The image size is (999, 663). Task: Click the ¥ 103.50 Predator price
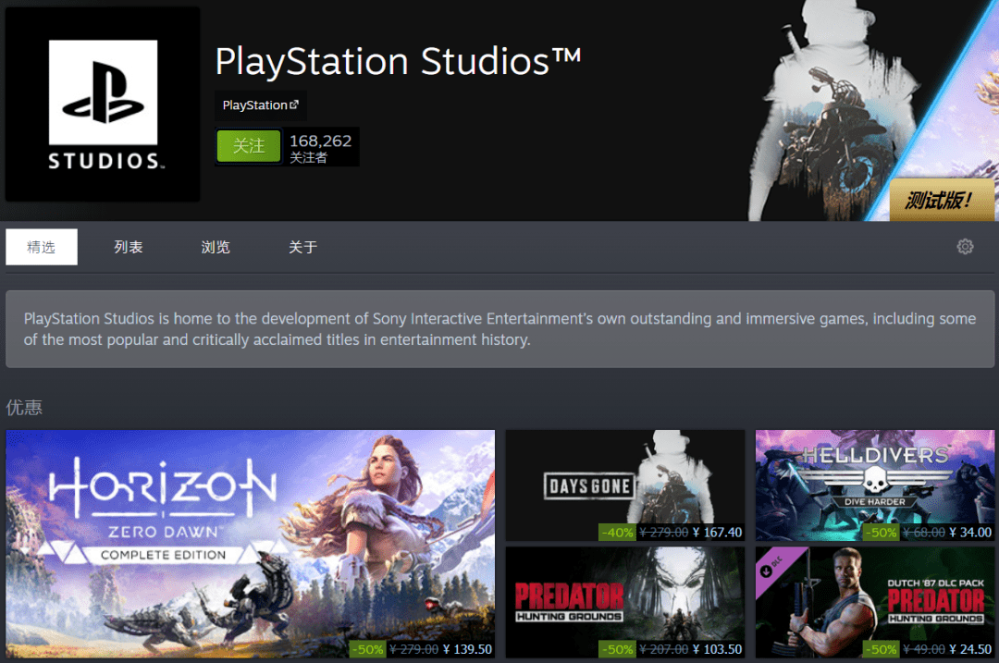click(x=718, y=650)
